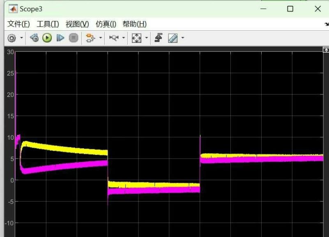Click the y-axis label -10
Screen dimensions: 329x237
9,223
